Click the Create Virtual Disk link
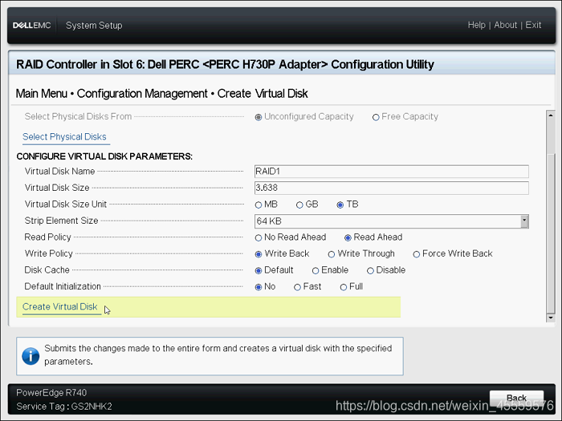562x421 pixels. tap(60, 307)
